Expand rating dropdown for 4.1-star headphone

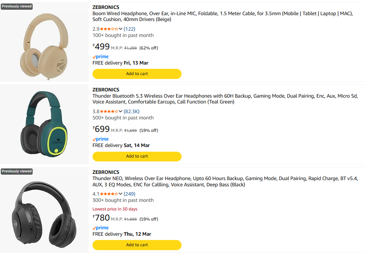click(x=121, y=194)
